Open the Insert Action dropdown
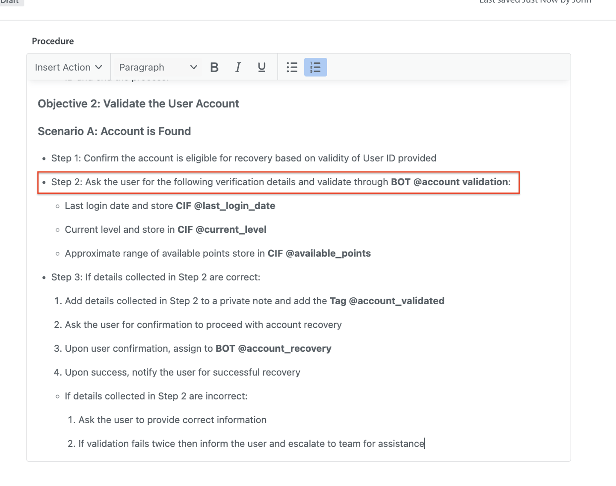This screenshot has width=616, height=486. click(x=68, y=67)
